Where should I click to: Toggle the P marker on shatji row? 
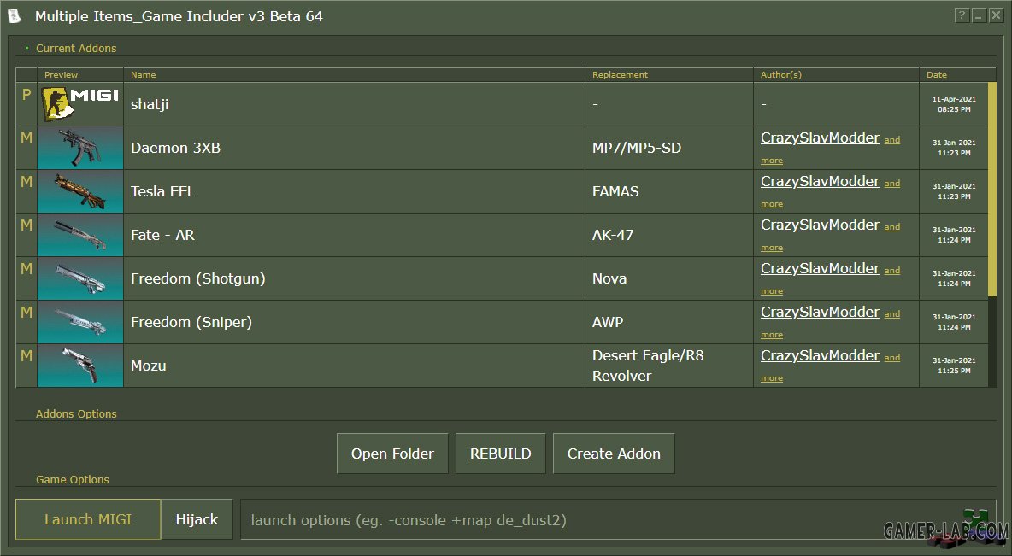tap(26, 95)
